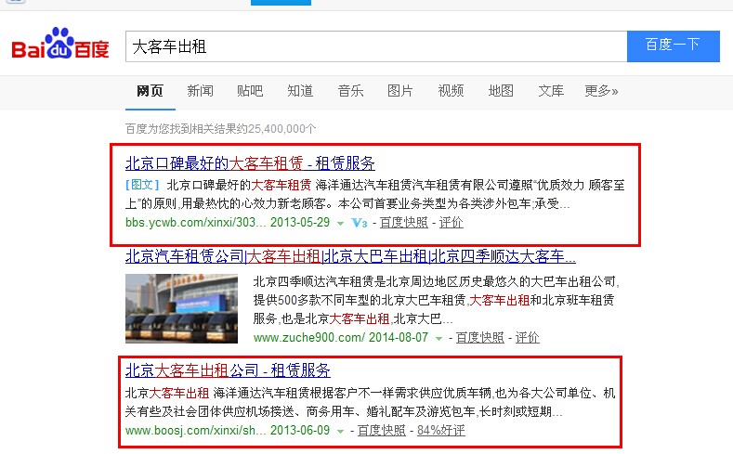Click the 2013-06-09 date text

pos(300,430)
